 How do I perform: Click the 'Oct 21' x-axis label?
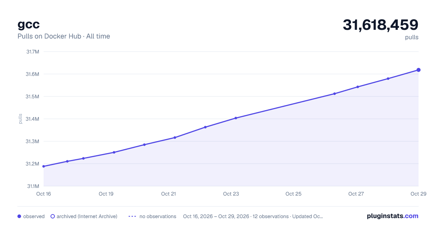point(169,194)
